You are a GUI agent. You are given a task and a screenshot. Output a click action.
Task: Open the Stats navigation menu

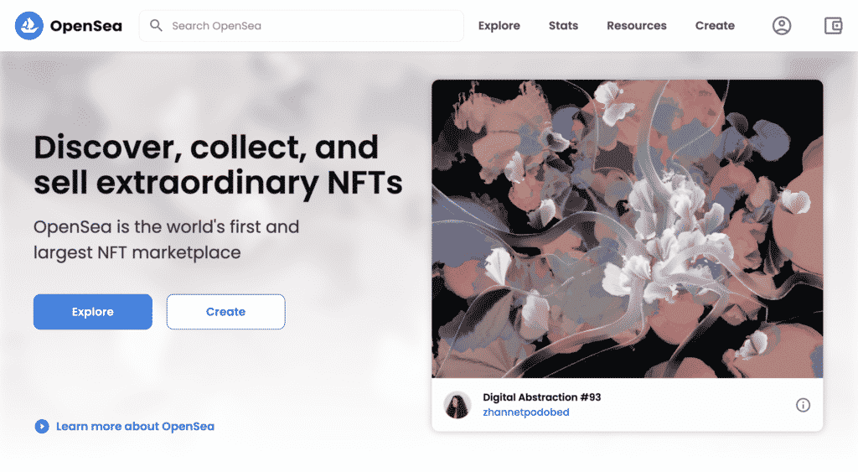point(563,26)
